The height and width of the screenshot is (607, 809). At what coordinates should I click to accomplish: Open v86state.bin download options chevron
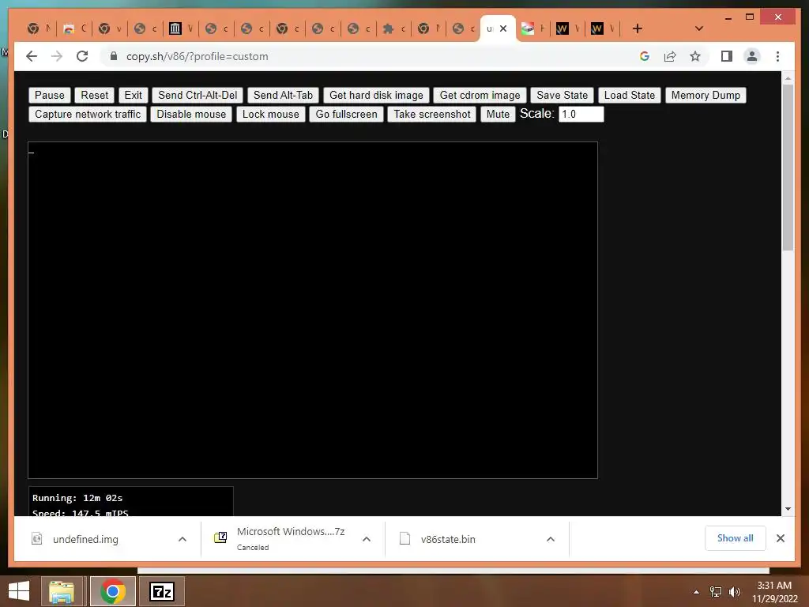click(x=551, y=539)
